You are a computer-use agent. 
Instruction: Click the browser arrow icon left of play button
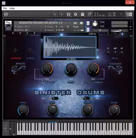click(x=55, y=14)
